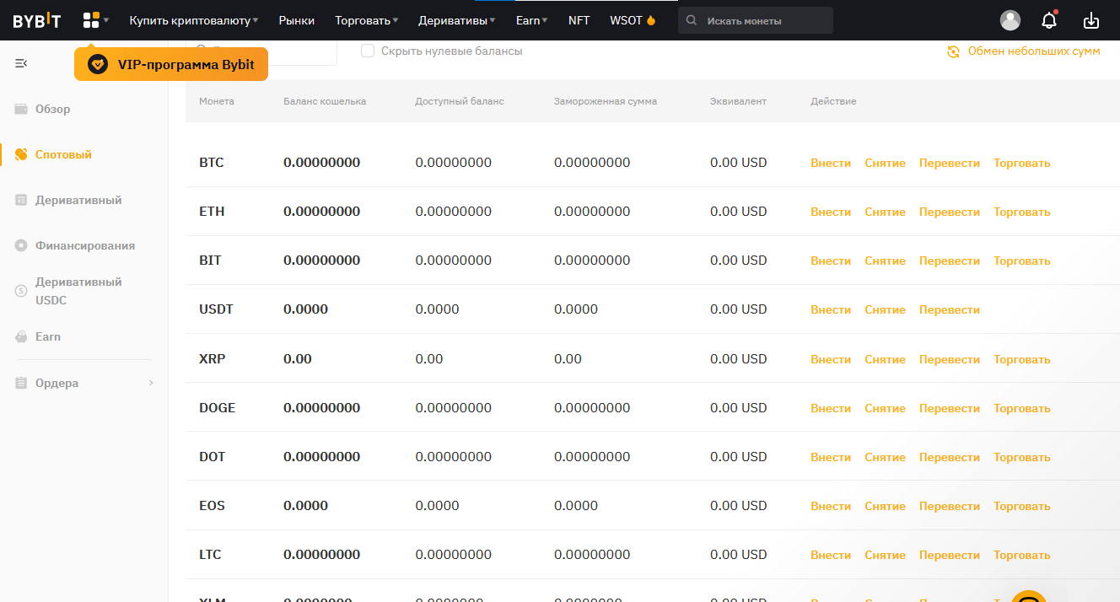Click the download app icon
Viewport: 1120px width, 602px height.
click(1091, 20)
